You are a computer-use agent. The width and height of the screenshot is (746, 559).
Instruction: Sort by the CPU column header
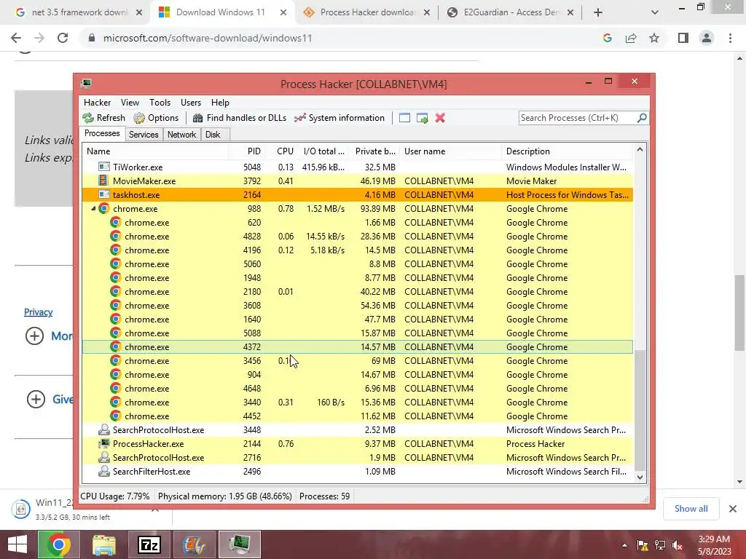pos(282,151)
